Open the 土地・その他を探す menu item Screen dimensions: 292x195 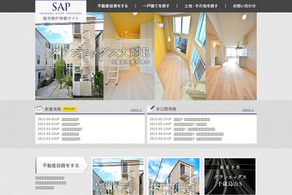tap(201, 6)
